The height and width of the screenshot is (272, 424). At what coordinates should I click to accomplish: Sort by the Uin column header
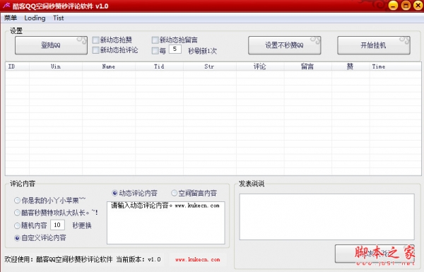(56, 66)
